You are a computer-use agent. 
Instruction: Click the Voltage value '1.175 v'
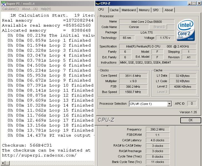pyautogui.click(x=165, y=38)
